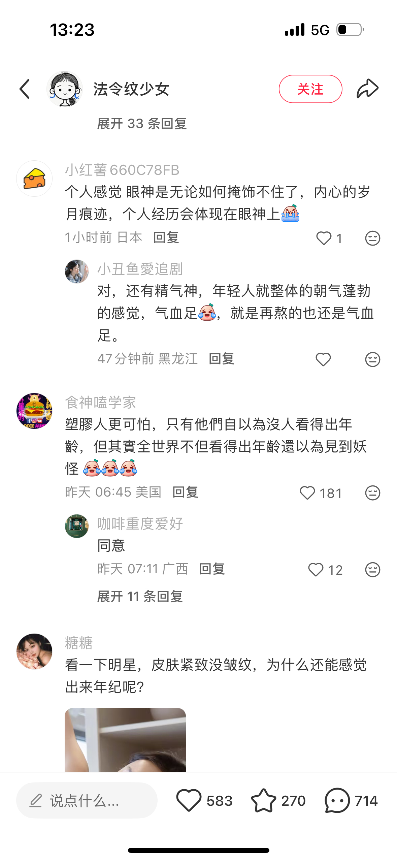397x861 pixels.
Task: Follow 法令纹少女 with 关注 button
Action: coord(310,89)
